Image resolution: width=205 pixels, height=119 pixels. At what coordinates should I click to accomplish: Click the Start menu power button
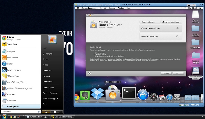point(46,112)
